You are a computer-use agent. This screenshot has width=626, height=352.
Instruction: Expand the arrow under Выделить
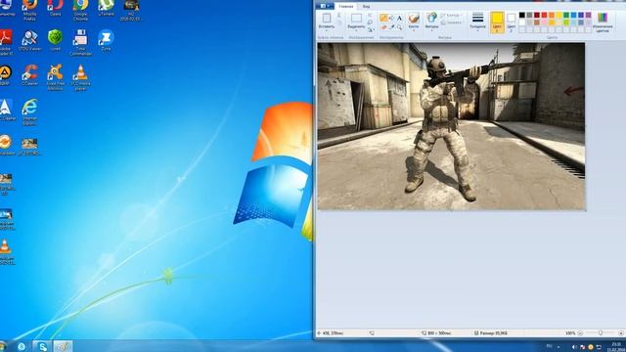pos(356,30)
